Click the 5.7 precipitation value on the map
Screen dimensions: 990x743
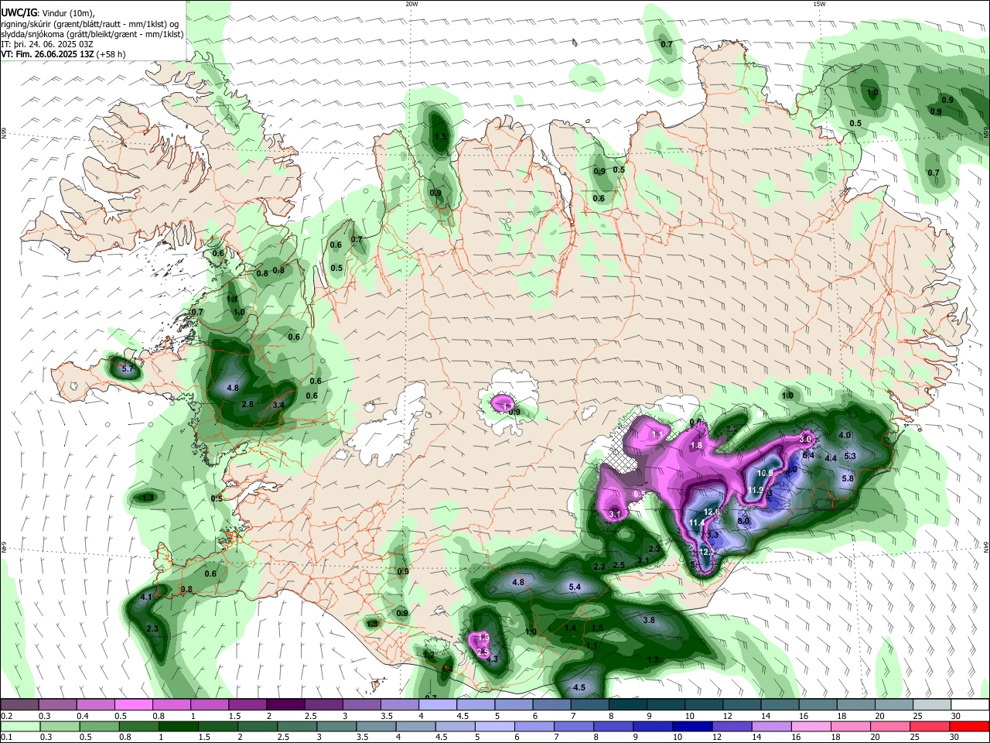click(x=128, y=370)
